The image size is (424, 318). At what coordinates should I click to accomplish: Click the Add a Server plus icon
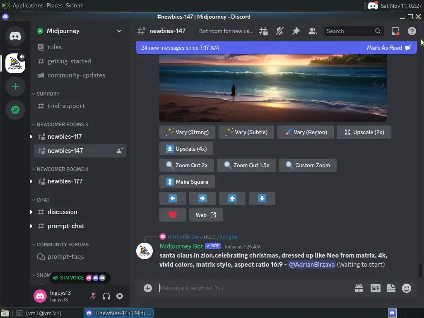click(15, 87)
